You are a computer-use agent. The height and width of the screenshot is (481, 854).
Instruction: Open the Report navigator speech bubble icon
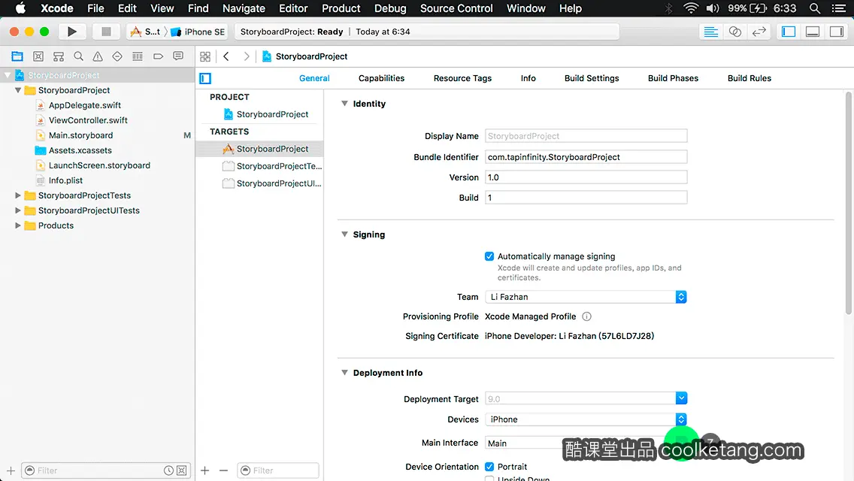click(x=178, y=56)
